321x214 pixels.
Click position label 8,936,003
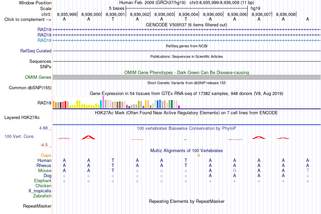(164, 14)
